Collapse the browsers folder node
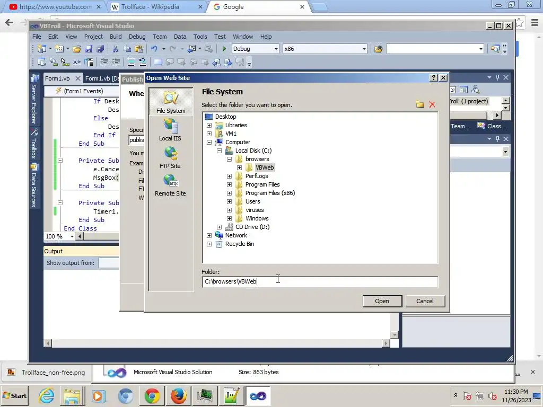Screen dimensions: 543x407 tap(229, 159)
